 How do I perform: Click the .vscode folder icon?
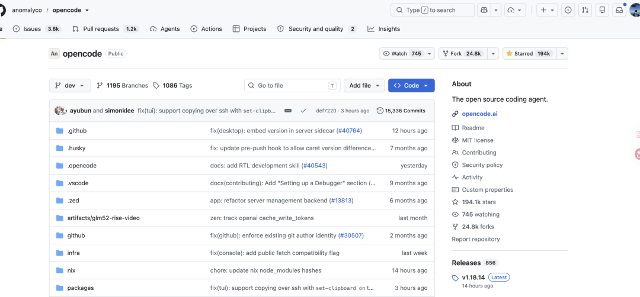click(60, 183)
